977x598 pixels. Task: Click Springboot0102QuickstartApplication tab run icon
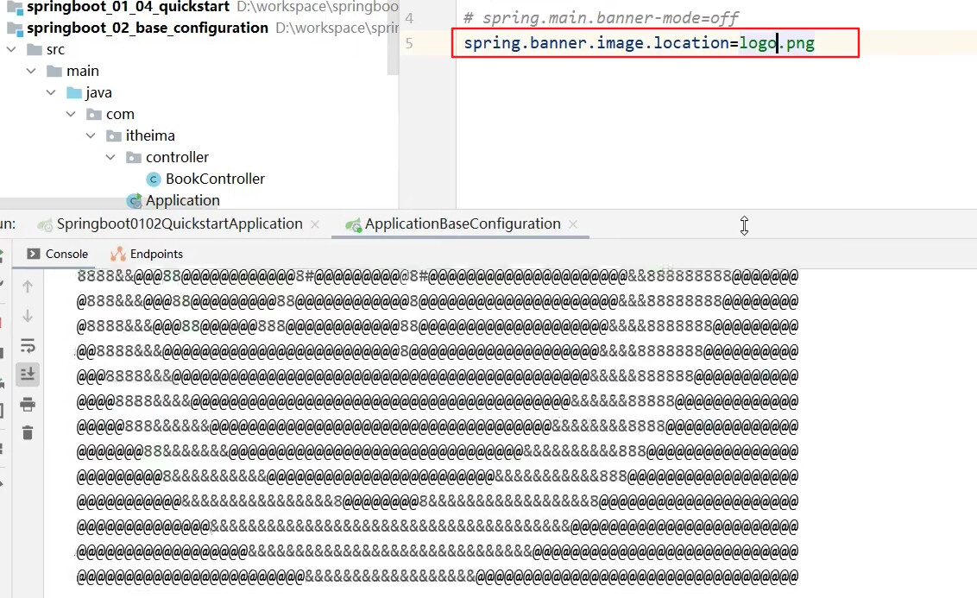click(45, 225)
